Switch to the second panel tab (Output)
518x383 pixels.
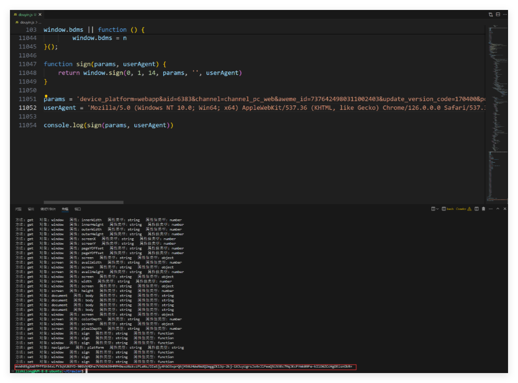coord(31,209)
